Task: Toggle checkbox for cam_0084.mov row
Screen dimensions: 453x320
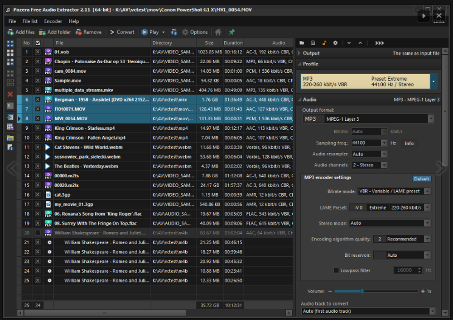Action: (38, 71)
